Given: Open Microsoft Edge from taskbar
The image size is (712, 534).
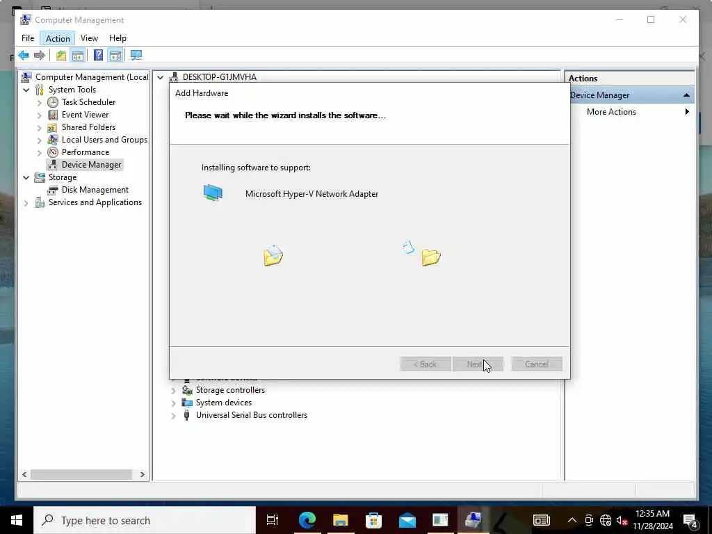Looking at the screenshot, I should (307, 520).
